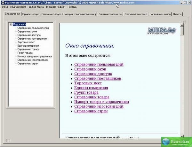
Task: Click the help pane scrollbar thumb
Action: pyautogui.click(x=182, y=31)
